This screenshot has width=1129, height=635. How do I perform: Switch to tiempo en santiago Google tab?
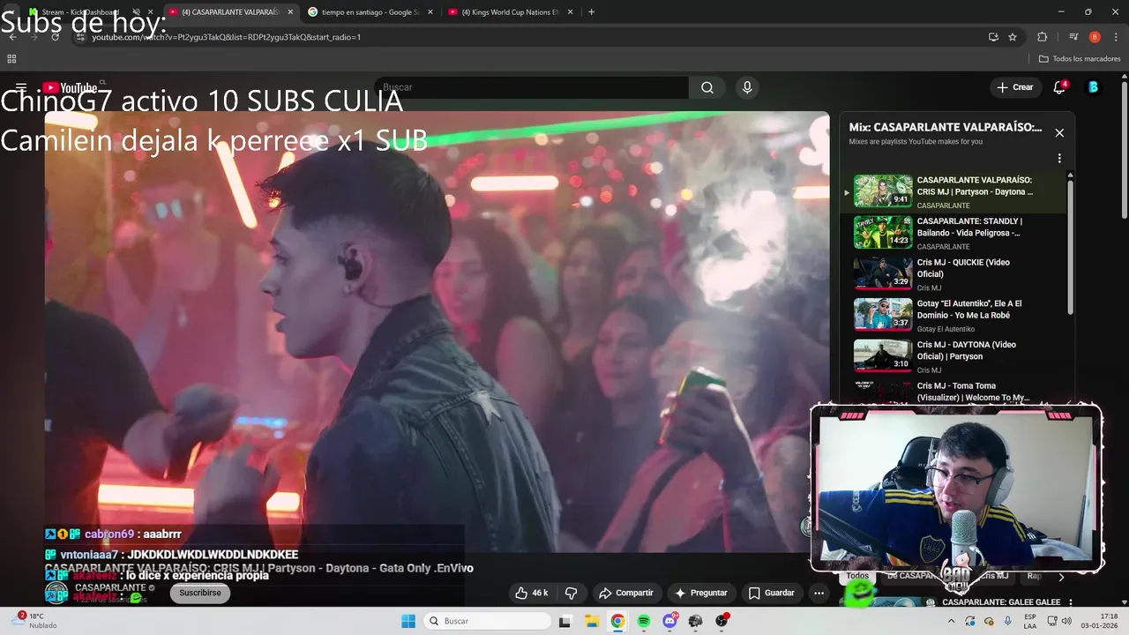click(370, 12)
